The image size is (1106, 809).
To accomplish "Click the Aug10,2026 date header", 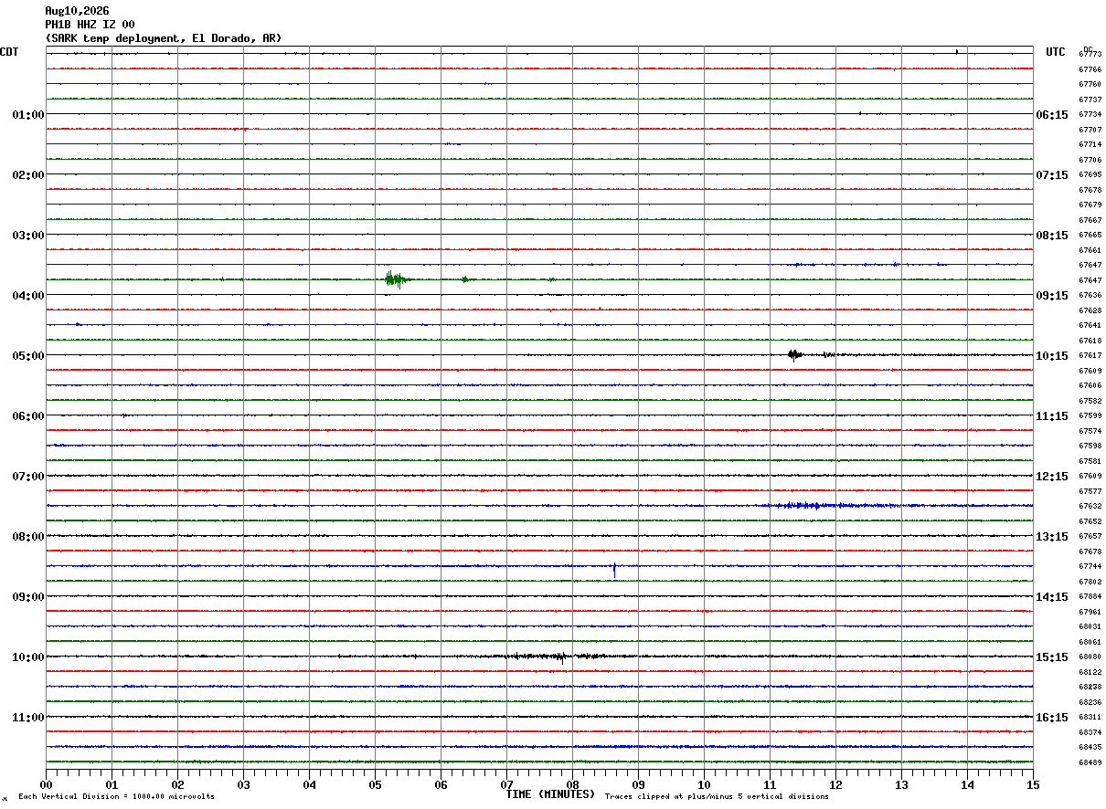I will pos(77,11).
